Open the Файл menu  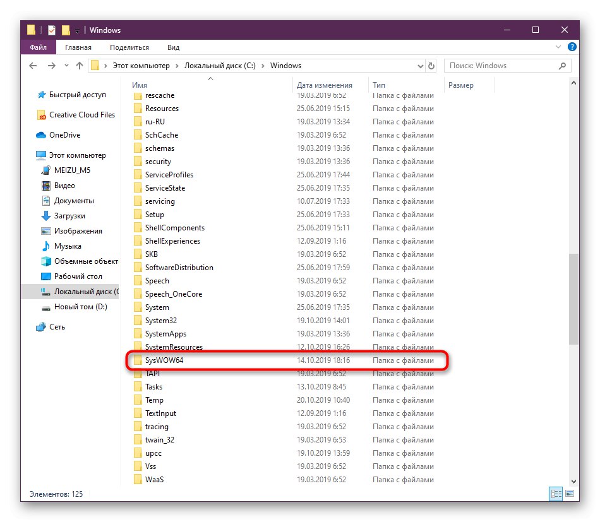coord(39,47)
